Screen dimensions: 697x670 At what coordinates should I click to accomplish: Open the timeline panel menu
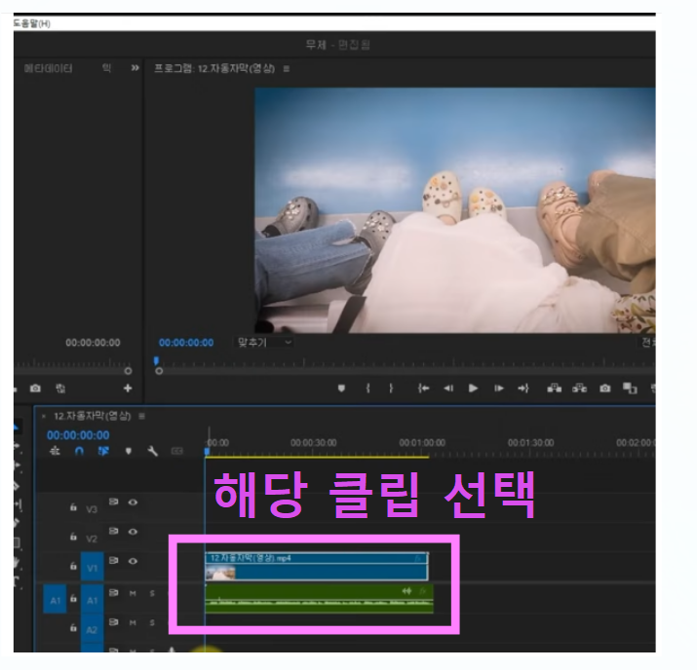pos(141,417)
